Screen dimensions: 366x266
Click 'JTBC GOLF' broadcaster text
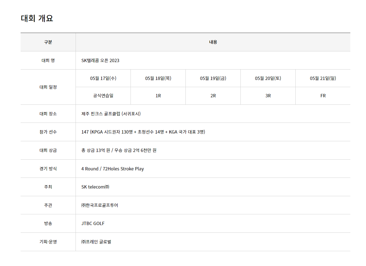tap(93, 223)
